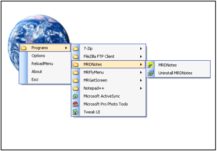Expand the FileZilla FTP Client submenu arrow
This screenshot has width=217, height=151.
point(141,56)
